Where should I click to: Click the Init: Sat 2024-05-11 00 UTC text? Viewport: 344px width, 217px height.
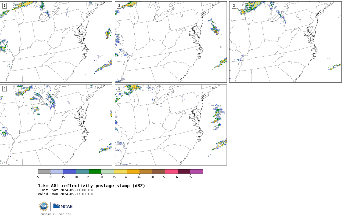coord(67,190)
